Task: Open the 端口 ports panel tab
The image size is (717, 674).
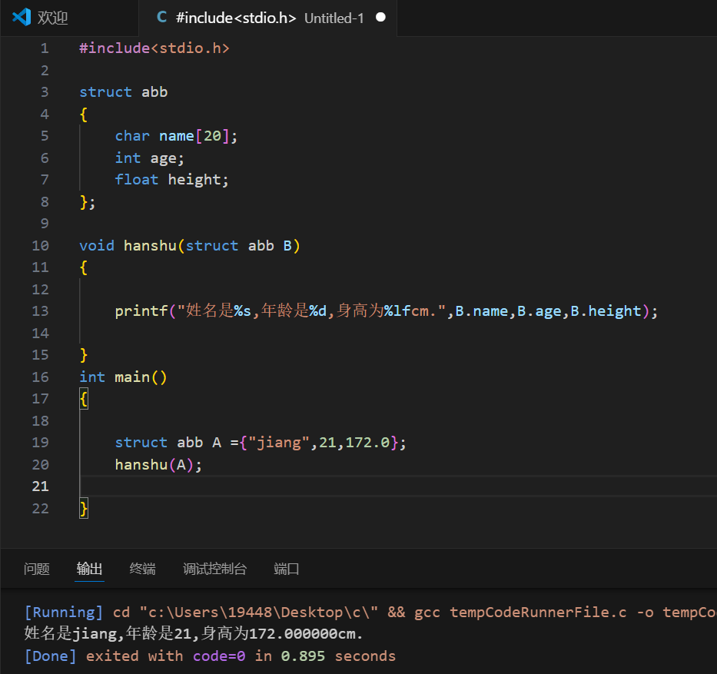Action: (x=286, y=569)
